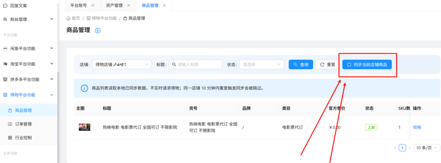441x163 pixels.
Task: Click 得物平台功能 in the breadcrumb
Action: click(104, 18)
